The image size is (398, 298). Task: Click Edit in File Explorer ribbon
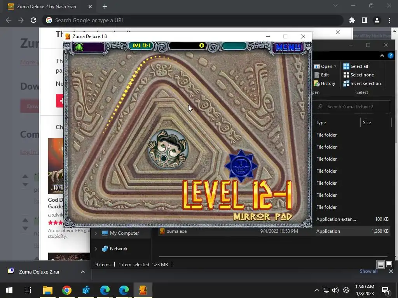tap(321, 75)
